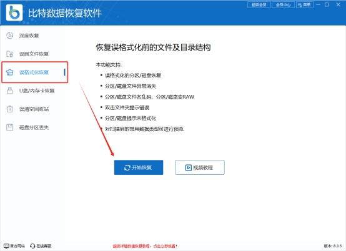Open the 视频教程 video tutorial button
Screen dimensions: 346x251
[200, 167]
